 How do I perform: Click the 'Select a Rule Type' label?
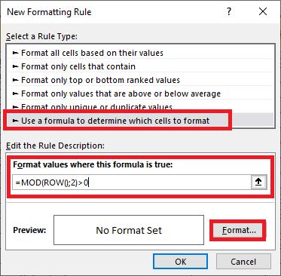tap(41, 37)
